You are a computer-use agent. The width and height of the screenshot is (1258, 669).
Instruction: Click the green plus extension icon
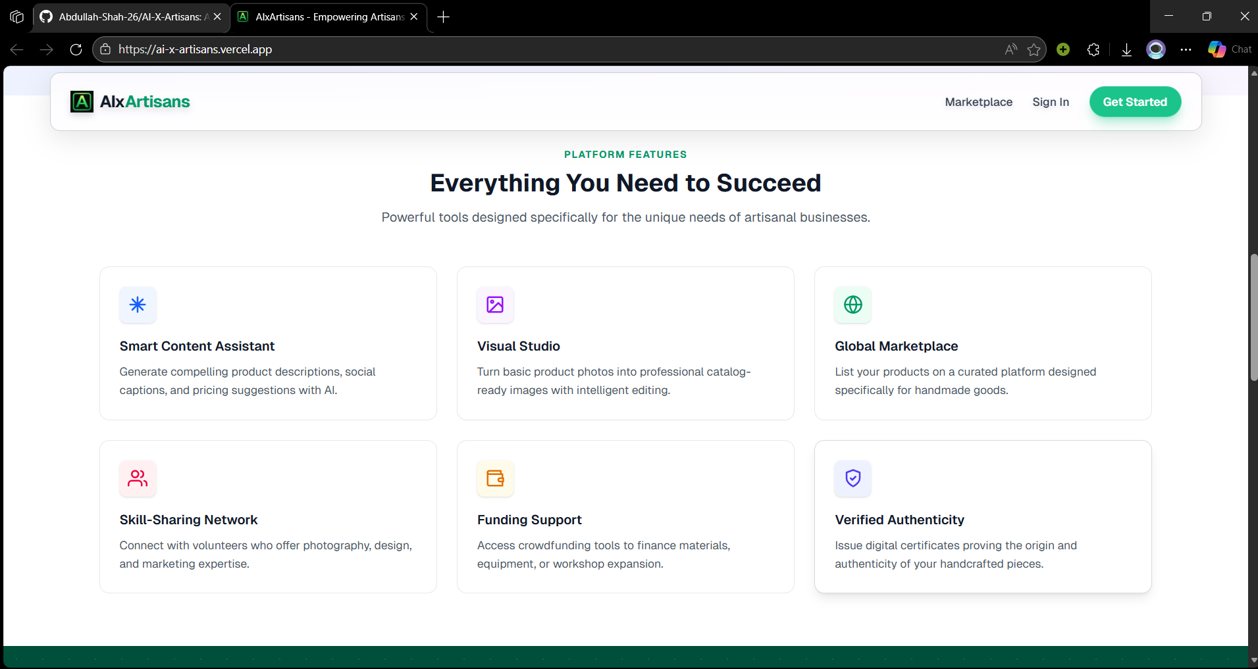point(1063,49)
